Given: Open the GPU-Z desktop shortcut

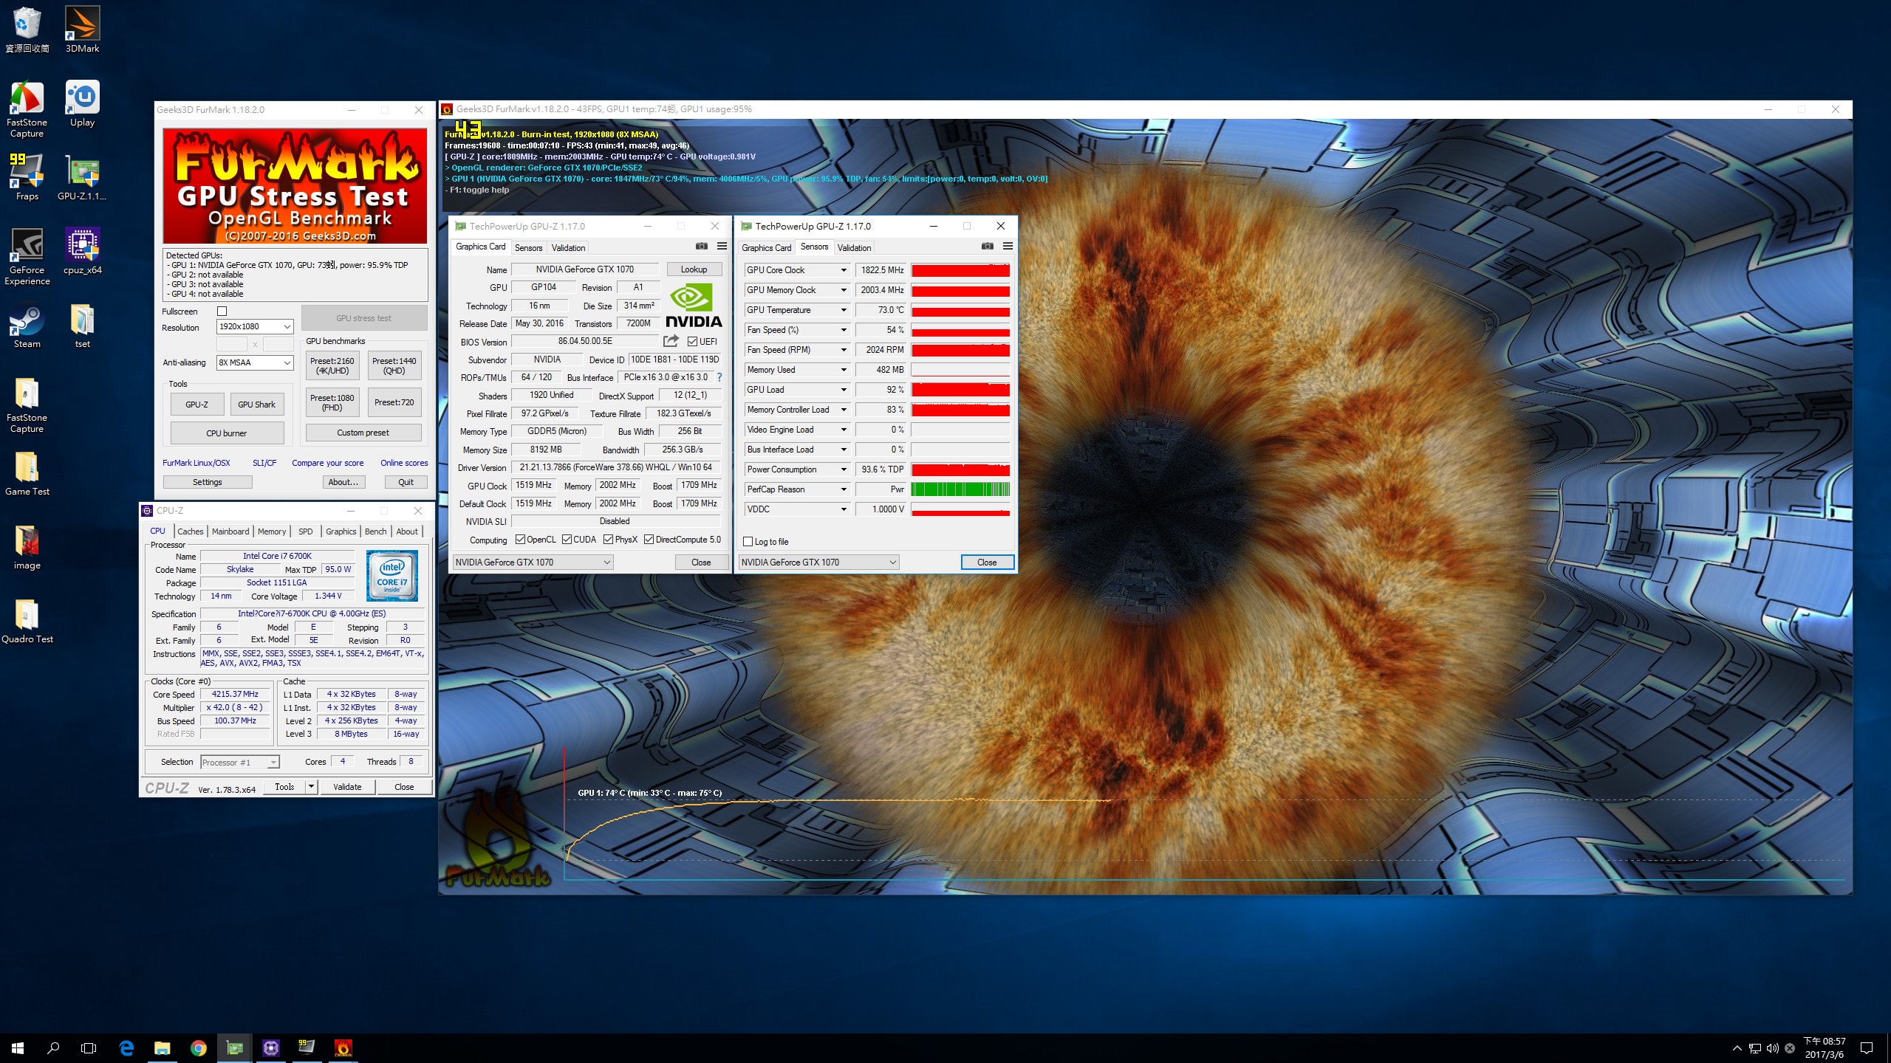Looking at the screenshot, I should tap(82, 177).
